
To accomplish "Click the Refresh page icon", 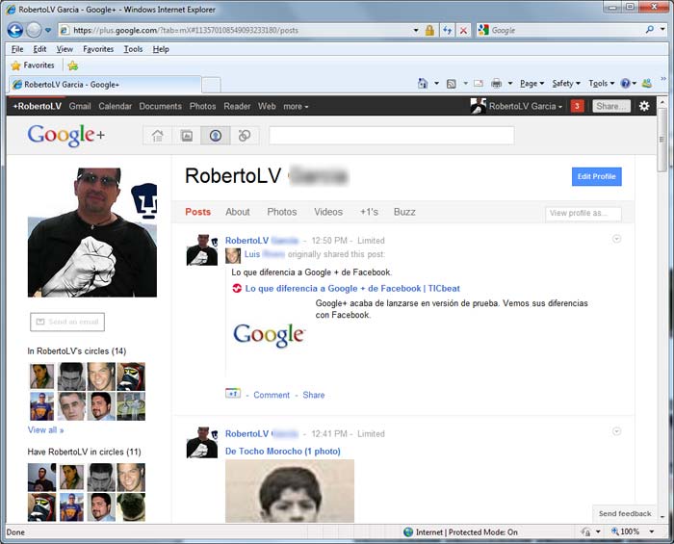I will click(x=448, y=30).
